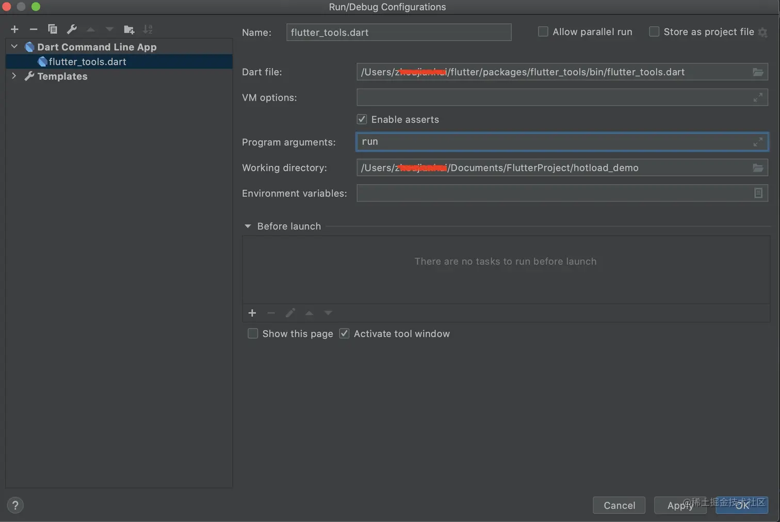Open edit templates wrench icon
The height and width of the screenshot is (522, 780).
tap(72, 29)
